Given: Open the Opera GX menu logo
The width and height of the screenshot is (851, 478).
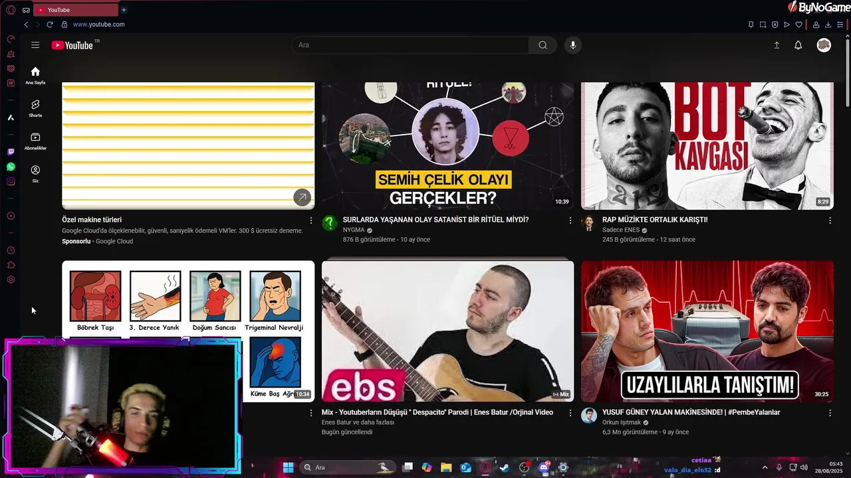Looking at the screenshot, I should 11,10.
